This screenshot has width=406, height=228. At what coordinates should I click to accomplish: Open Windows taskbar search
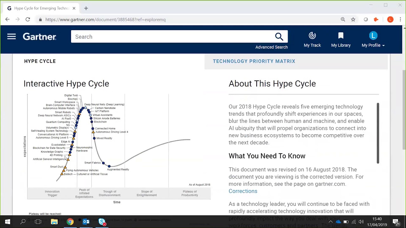click(23, 222)
